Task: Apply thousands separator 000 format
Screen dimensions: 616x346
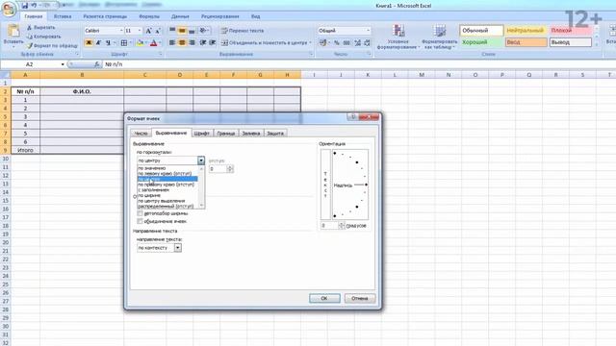Action: tap(346, 42)
